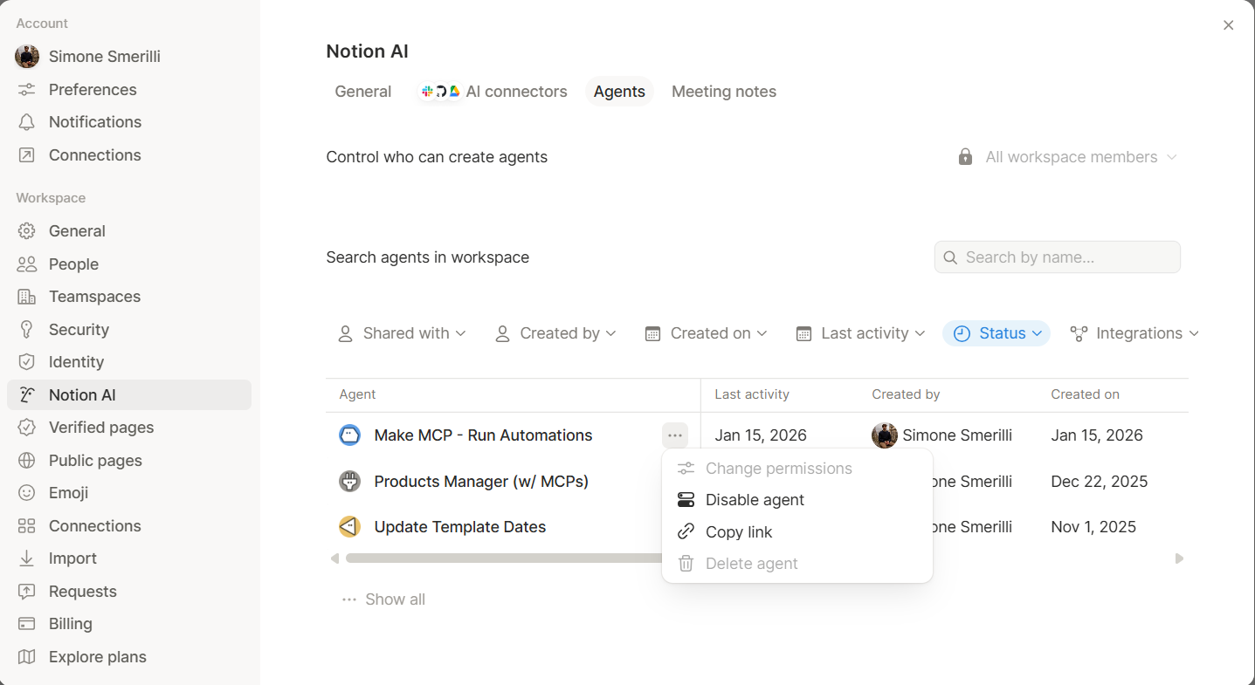
Task: Open the Integrations filter dropdown
Action: [x=1133, y=332]
